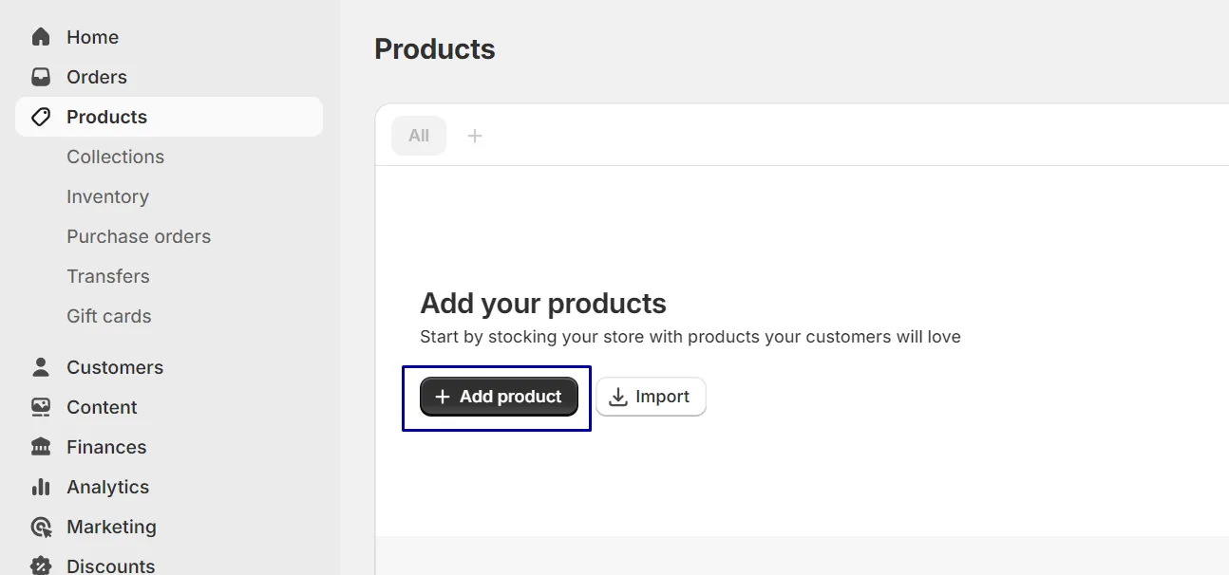The width and height of the screenshot is (1229, 575).
Task: Click the Marketing target icon
Action: (x=41, y=527)
